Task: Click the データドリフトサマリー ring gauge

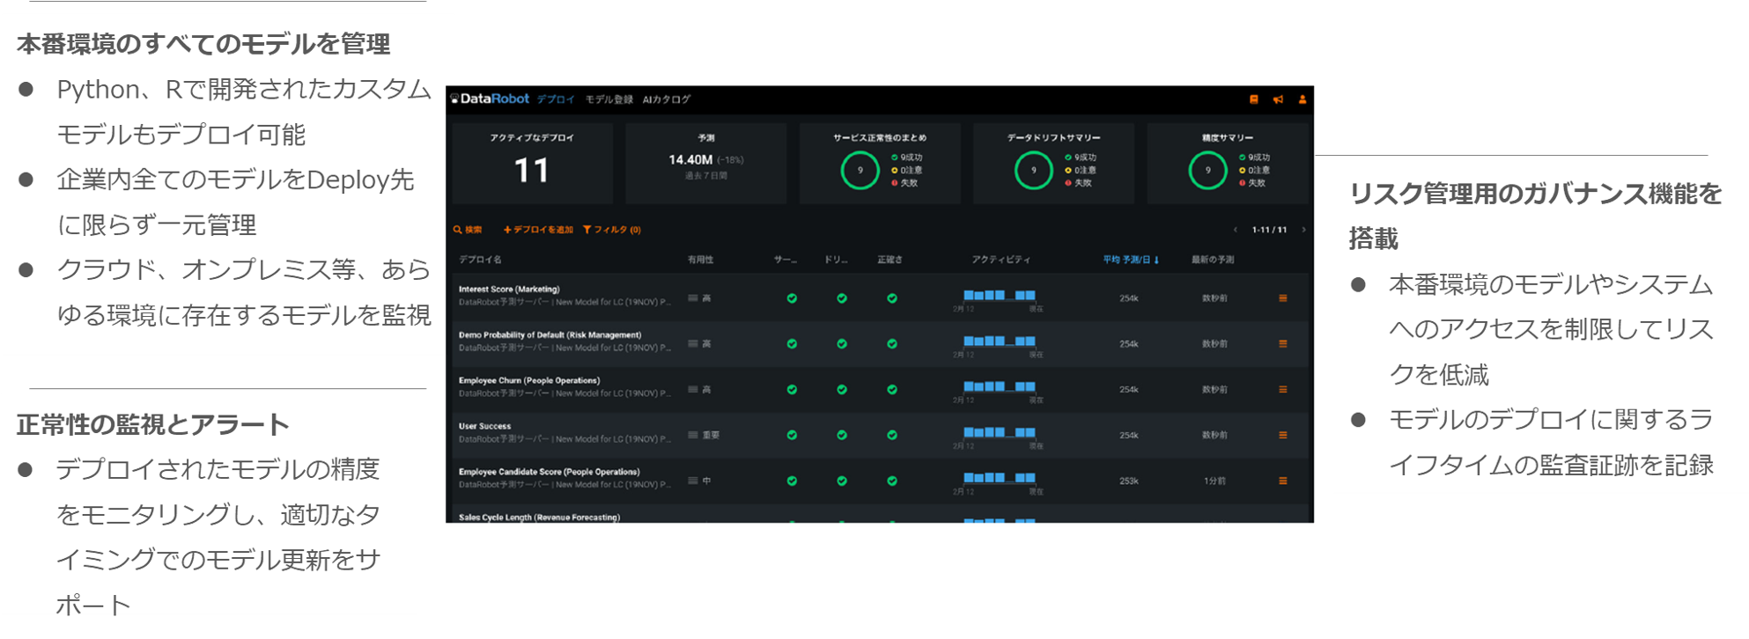Action: click(1034, 171)
